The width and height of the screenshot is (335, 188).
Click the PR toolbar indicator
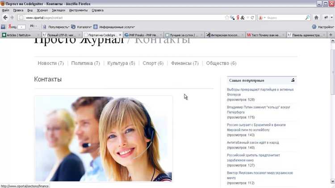(x=34, y=26)
